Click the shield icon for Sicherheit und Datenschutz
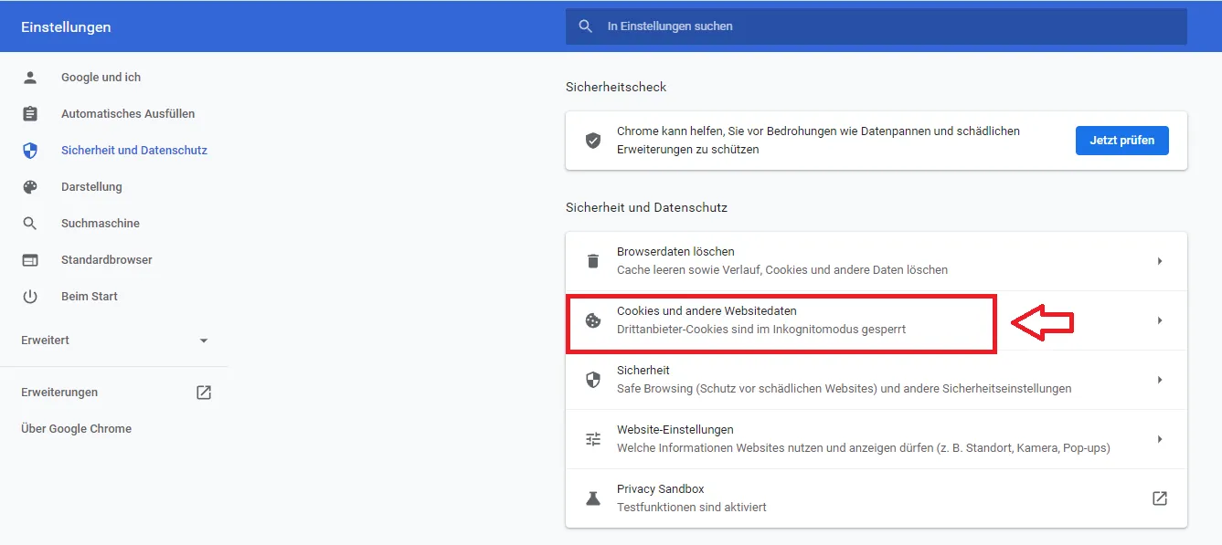The width and height of the screenshot is (1222, 545). pos(30,151)
